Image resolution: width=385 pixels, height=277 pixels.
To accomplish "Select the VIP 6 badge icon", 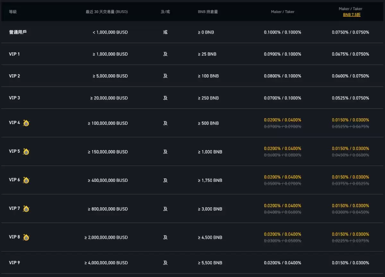I will click(x=26, y=180).
